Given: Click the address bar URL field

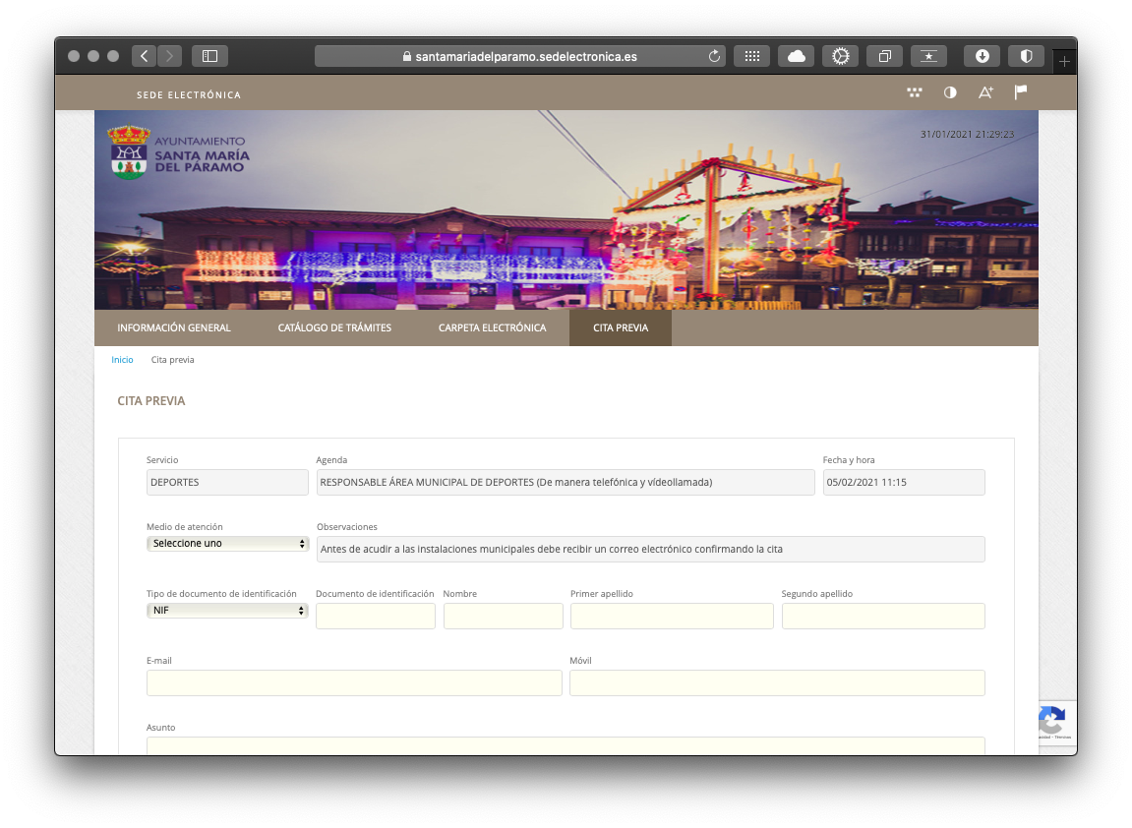Looking at the screenshot, I should (x=519, y=56).
